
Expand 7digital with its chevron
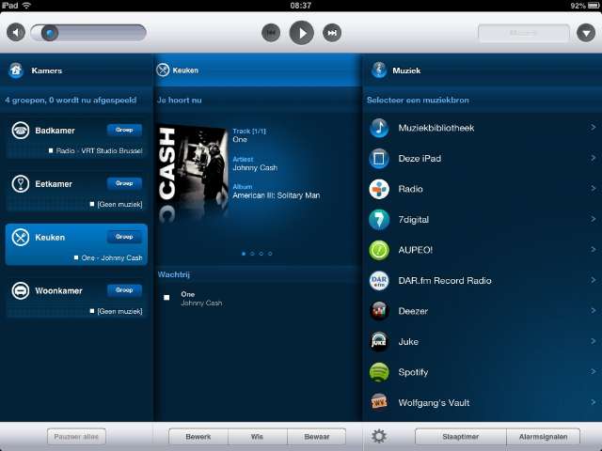593,219
